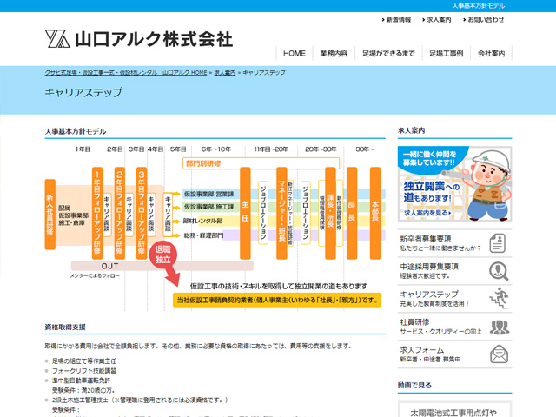Click the 資格取得支援 heading text
This screenshot has height=417, width=556.
coord(65,327)
